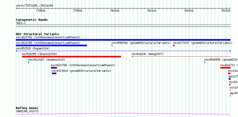Click the dgv40 truncated variant label
The height and width of the screenshot is (117, 238).
coord(234,93)
